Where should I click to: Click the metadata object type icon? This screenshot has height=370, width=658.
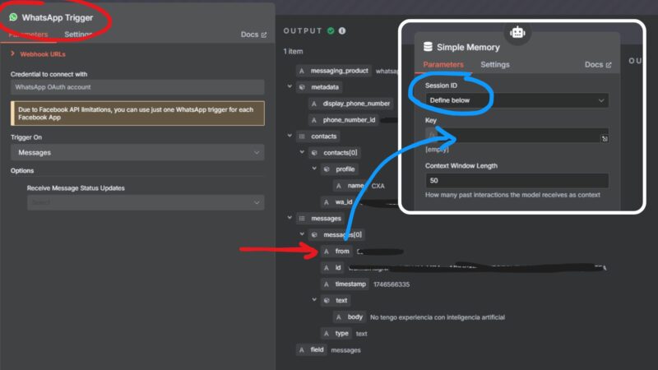point(302,87)
